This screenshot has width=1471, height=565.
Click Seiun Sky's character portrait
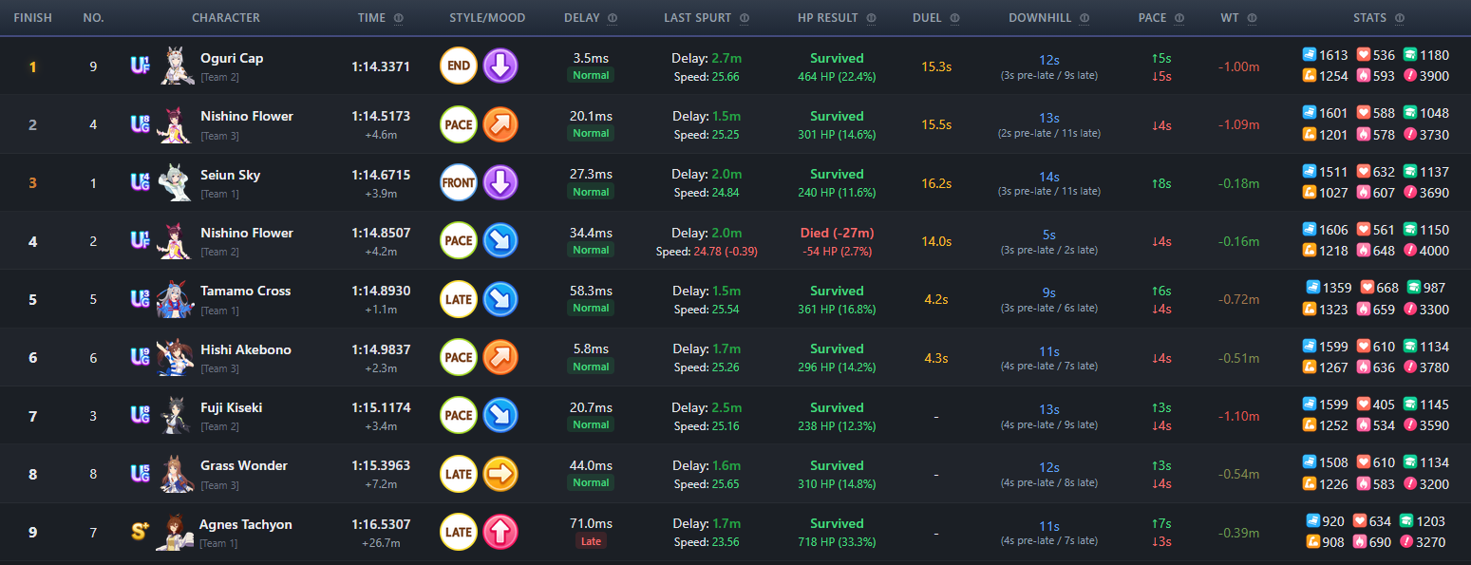177,182
